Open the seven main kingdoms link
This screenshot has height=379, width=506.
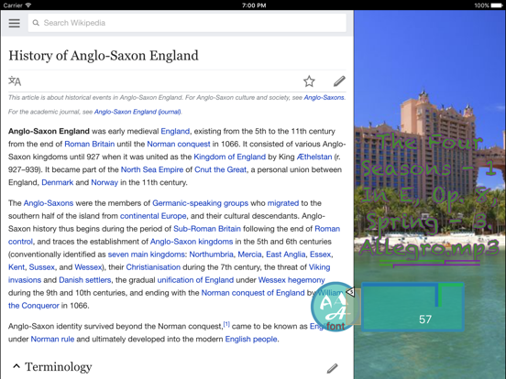point(146,254)
